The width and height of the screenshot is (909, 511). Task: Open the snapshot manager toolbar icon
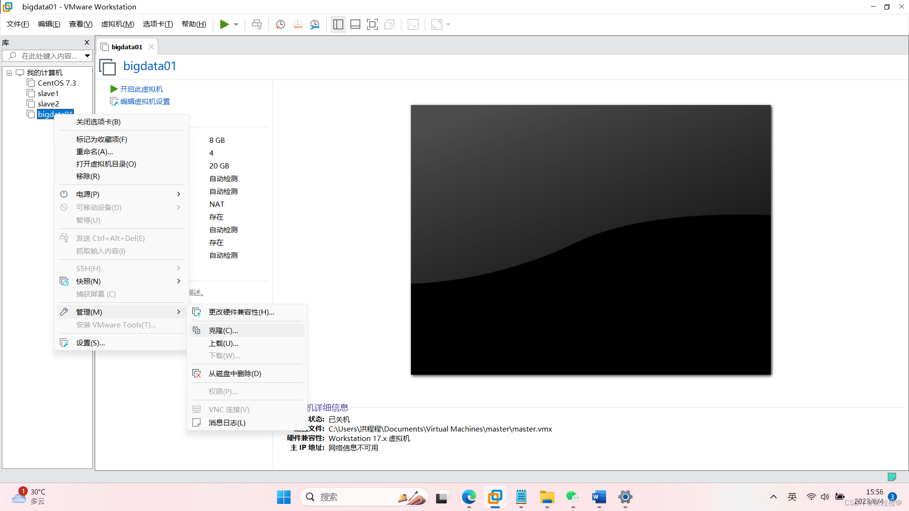(315, 24)
